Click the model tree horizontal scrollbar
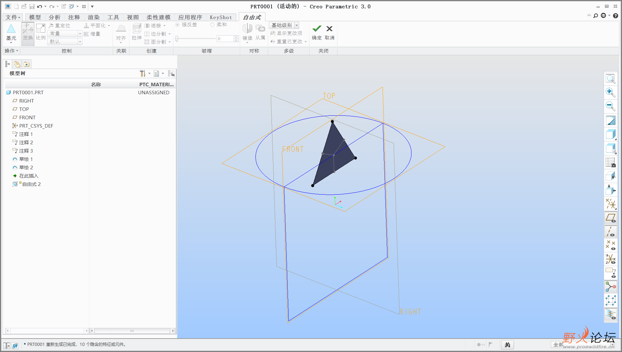 [x=132, y=331]
